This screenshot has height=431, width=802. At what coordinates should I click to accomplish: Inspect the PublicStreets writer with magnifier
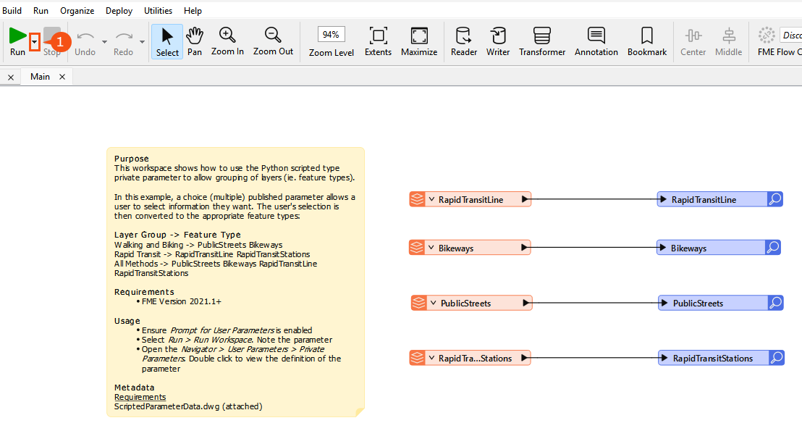click(x=775, y=304)
